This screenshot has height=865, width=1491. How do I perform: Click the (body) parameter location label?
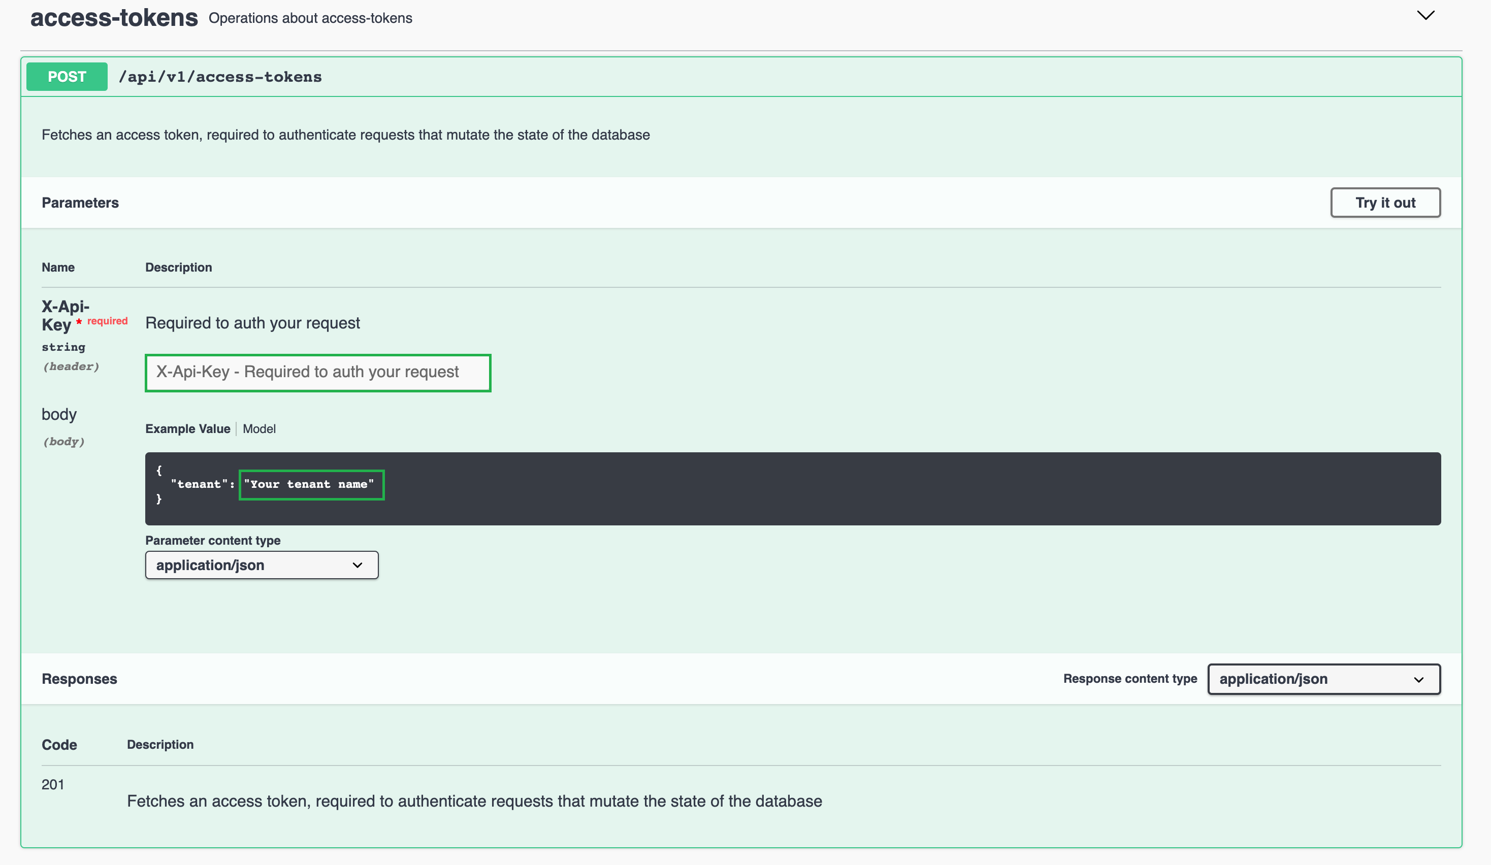point(64,442)
